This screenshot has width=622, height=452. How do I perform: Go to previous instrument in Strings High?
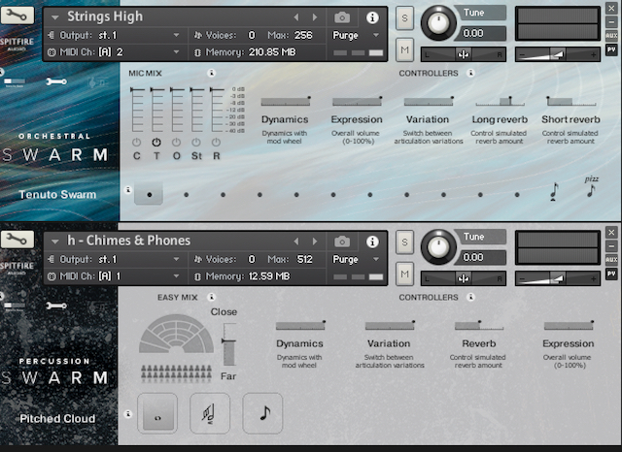coord(296,17)
